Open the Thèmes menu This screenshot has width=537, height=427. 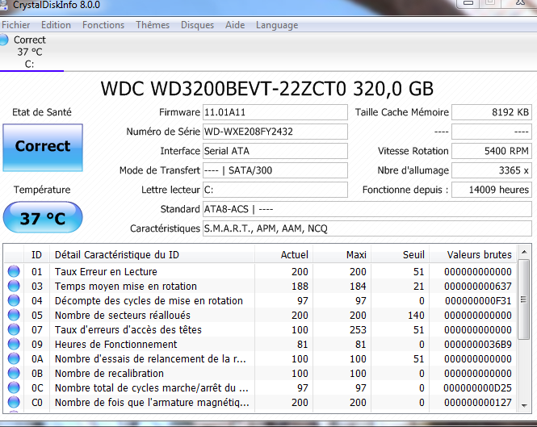tap(153, 25)
